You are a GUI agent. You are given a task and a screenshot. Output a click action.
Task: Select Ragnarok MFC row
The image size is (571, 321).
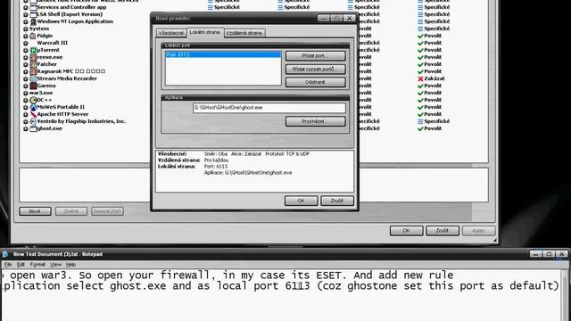pos(70,71)
